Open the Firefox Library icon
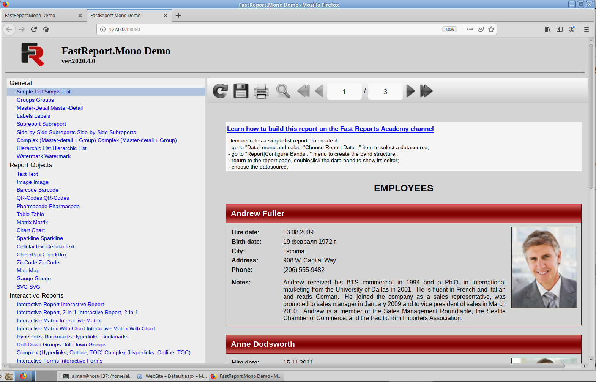The width and height of the screenshot is (596, 382). (547, 29)
